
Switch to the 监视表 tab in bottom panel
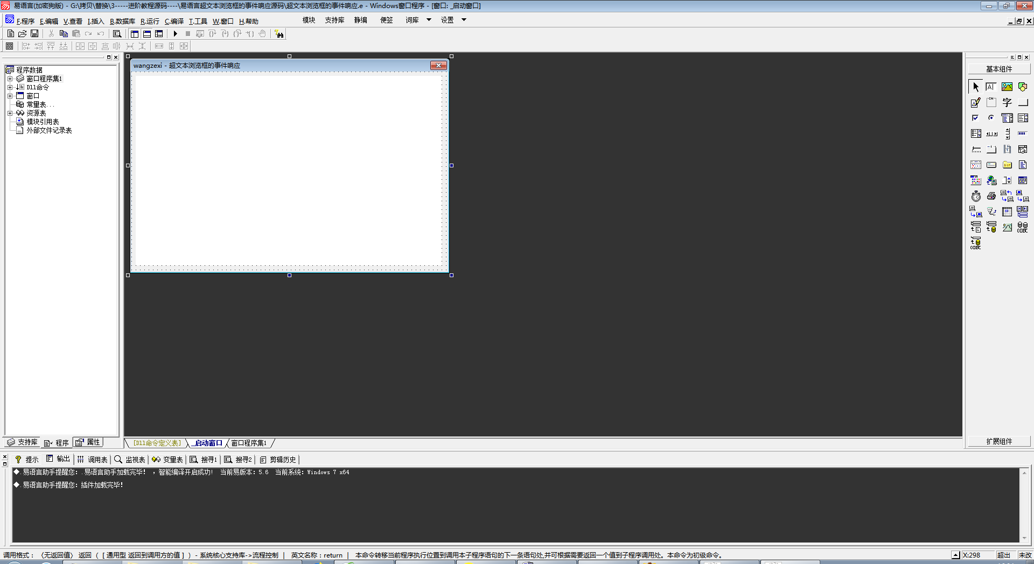[x=130, y=459]
